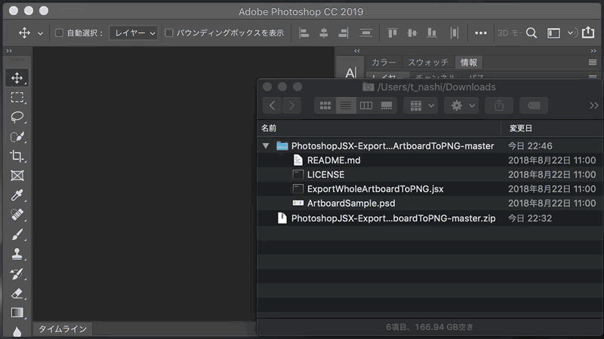Expand Finder toolbar overflow chevrons

(593, 105)
